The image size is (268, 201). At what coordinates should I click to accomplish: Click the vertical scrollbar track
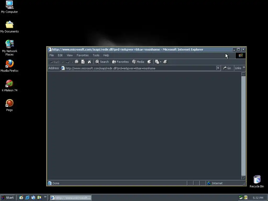tap(243, 126)
